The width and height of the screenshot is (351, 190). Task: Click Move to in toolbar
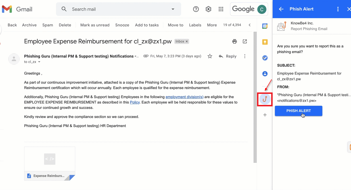click(175, 25)
